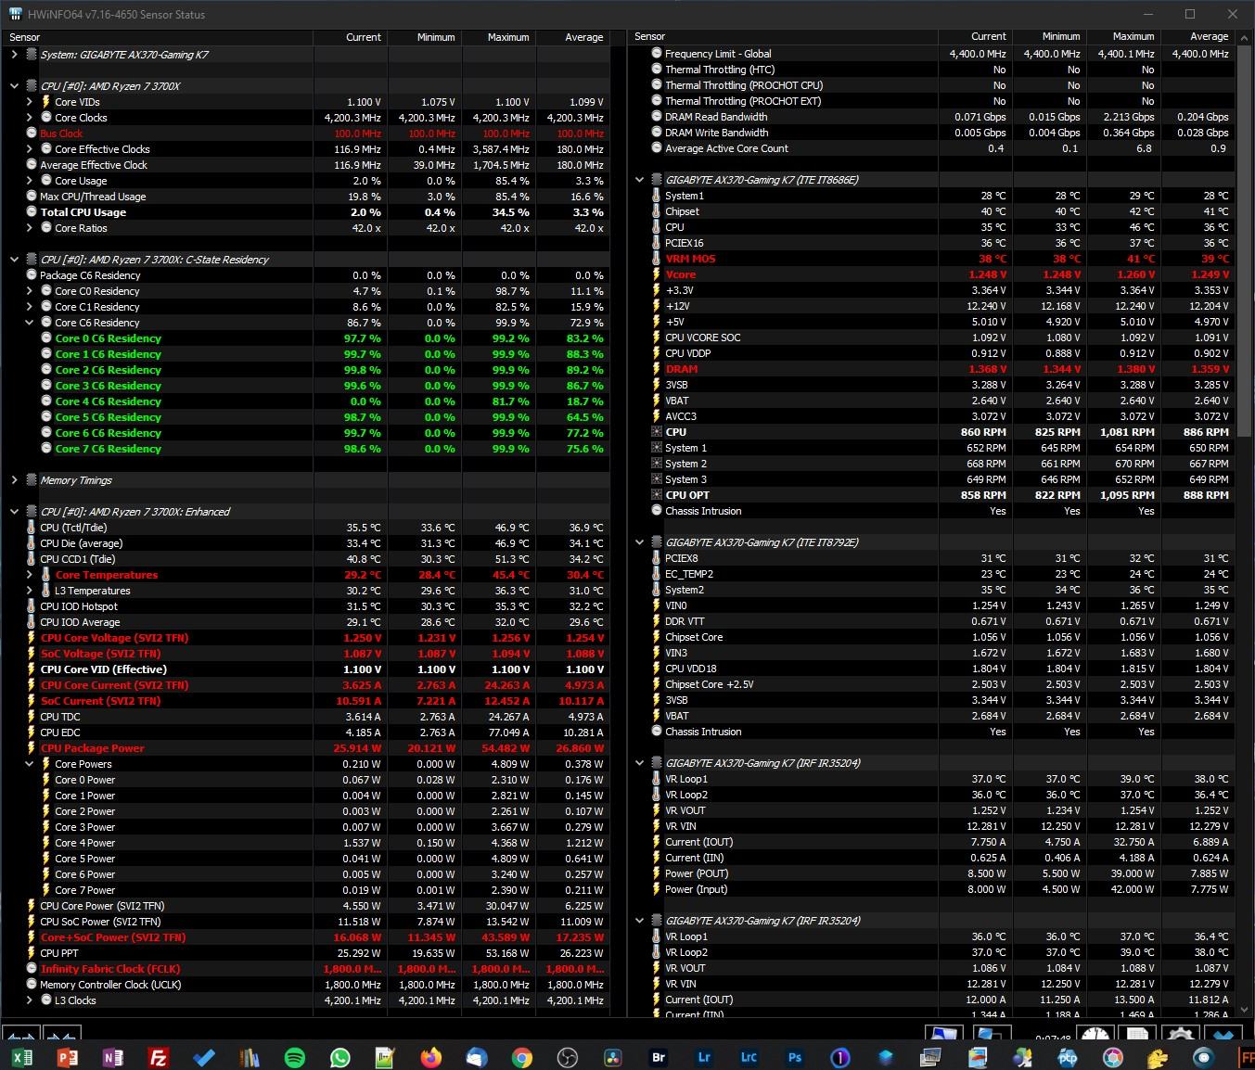Click the fan icon next to CPU OPT
Image resolution: width=1255 pixels, height=1070 pixels.
pyautogui.click(x=657, y=495)
